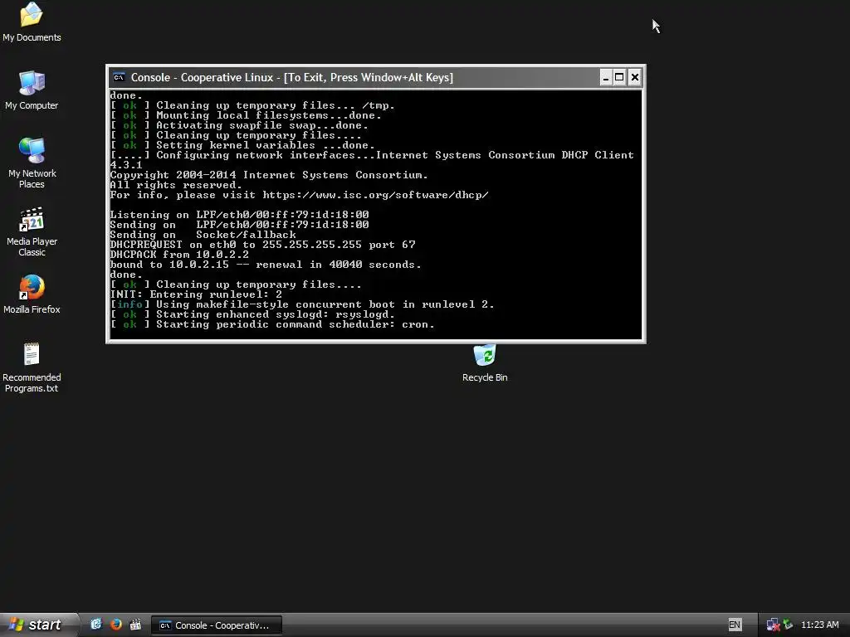Click Console - Cooperativ... taskbar button
The width and height of the screenshot is (850, 637).
point(217,625)
